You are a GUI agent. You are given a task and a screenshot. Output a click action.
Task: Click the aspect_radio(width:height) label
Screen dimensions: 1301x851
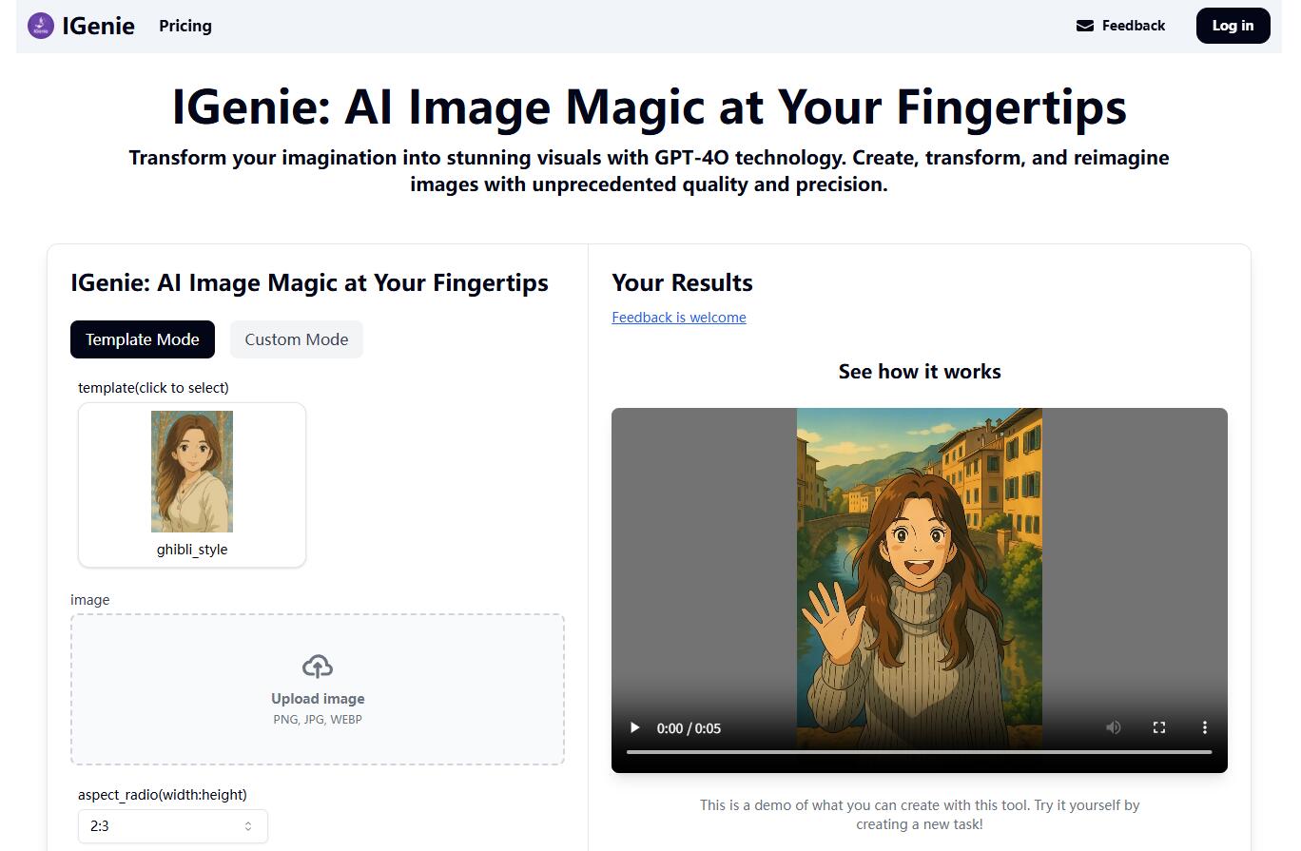tap(163, 795)
